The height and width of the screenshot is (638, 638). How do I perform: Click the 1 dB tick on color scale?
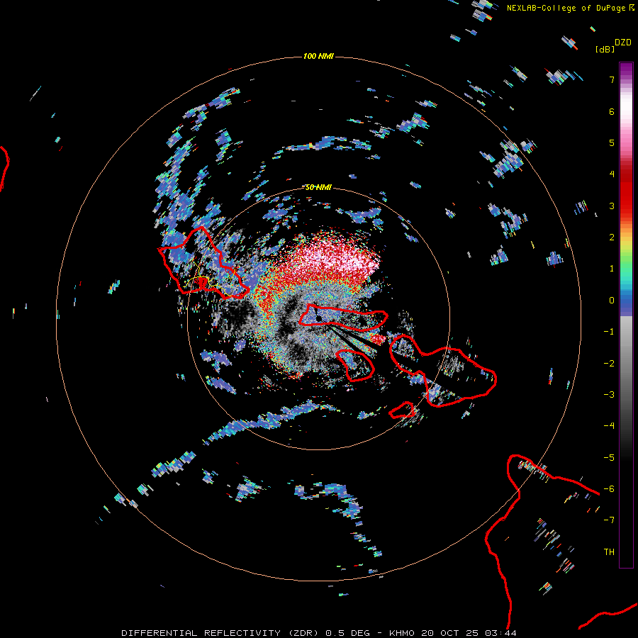tap(612, 269)
